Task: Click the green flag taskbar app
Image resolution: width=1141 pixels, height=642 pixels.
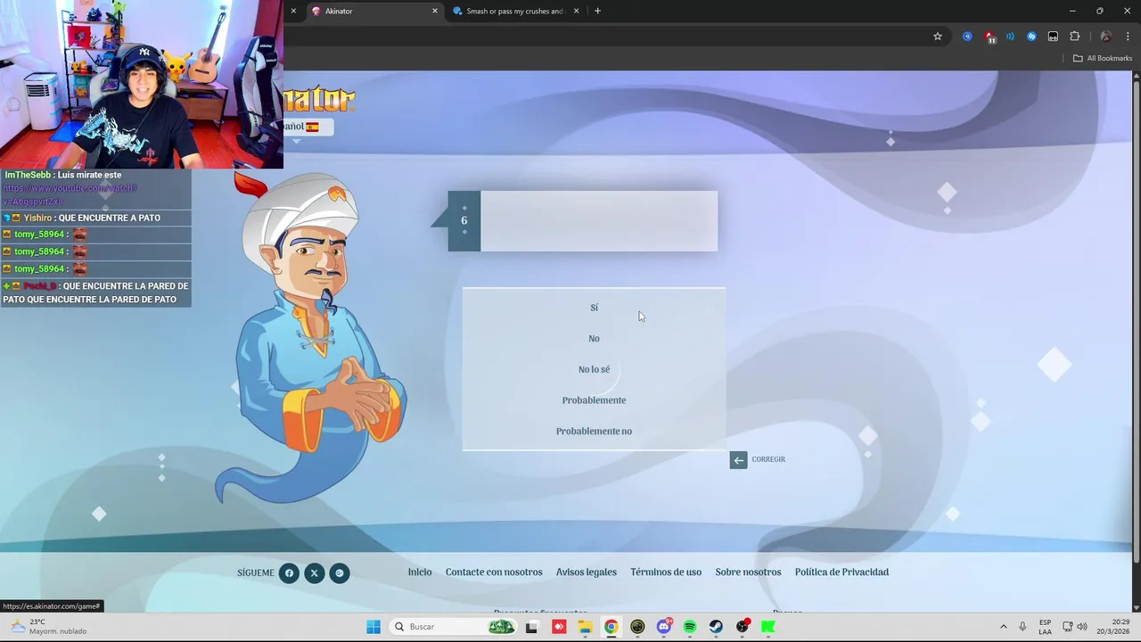Action: coord(768,627)
